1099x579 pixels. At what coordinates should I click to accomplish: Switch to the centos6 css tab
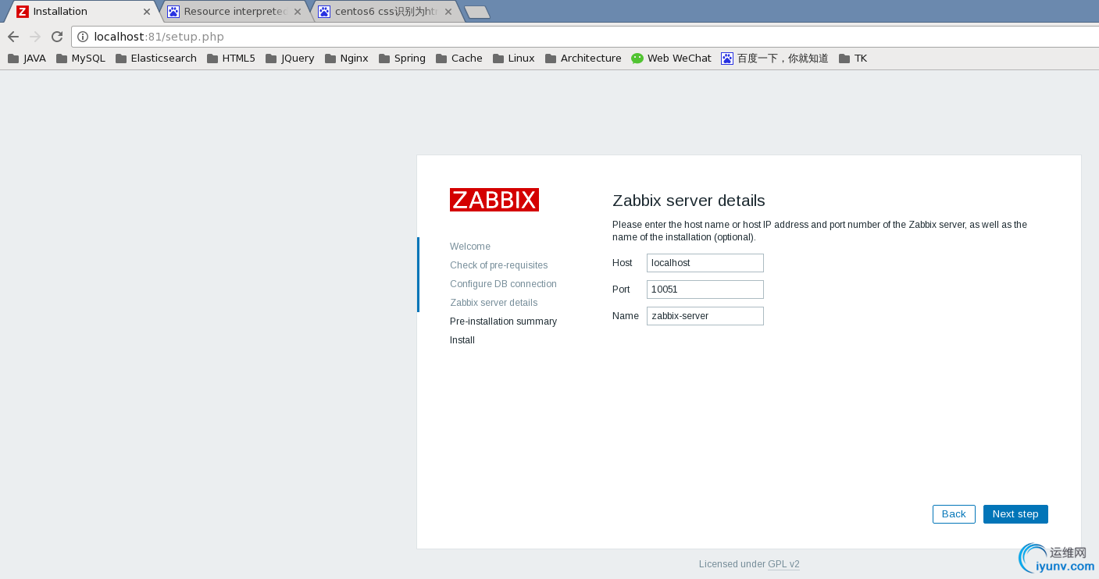point(385,12)
